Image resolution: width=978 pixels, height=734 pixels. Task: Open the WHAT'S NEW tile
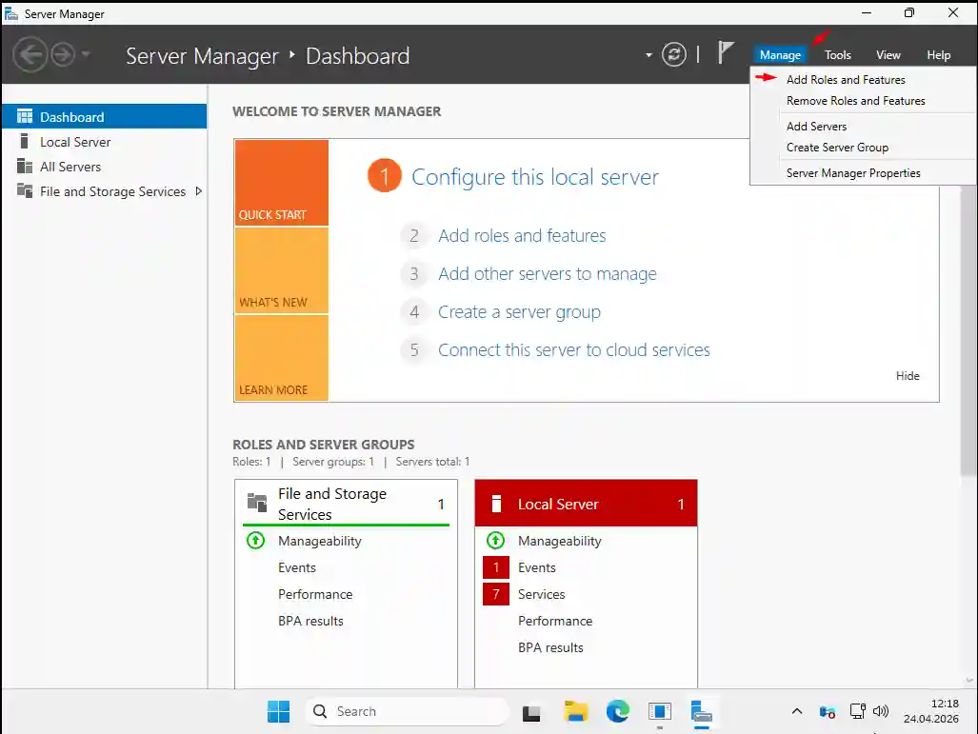pos(281,270)
